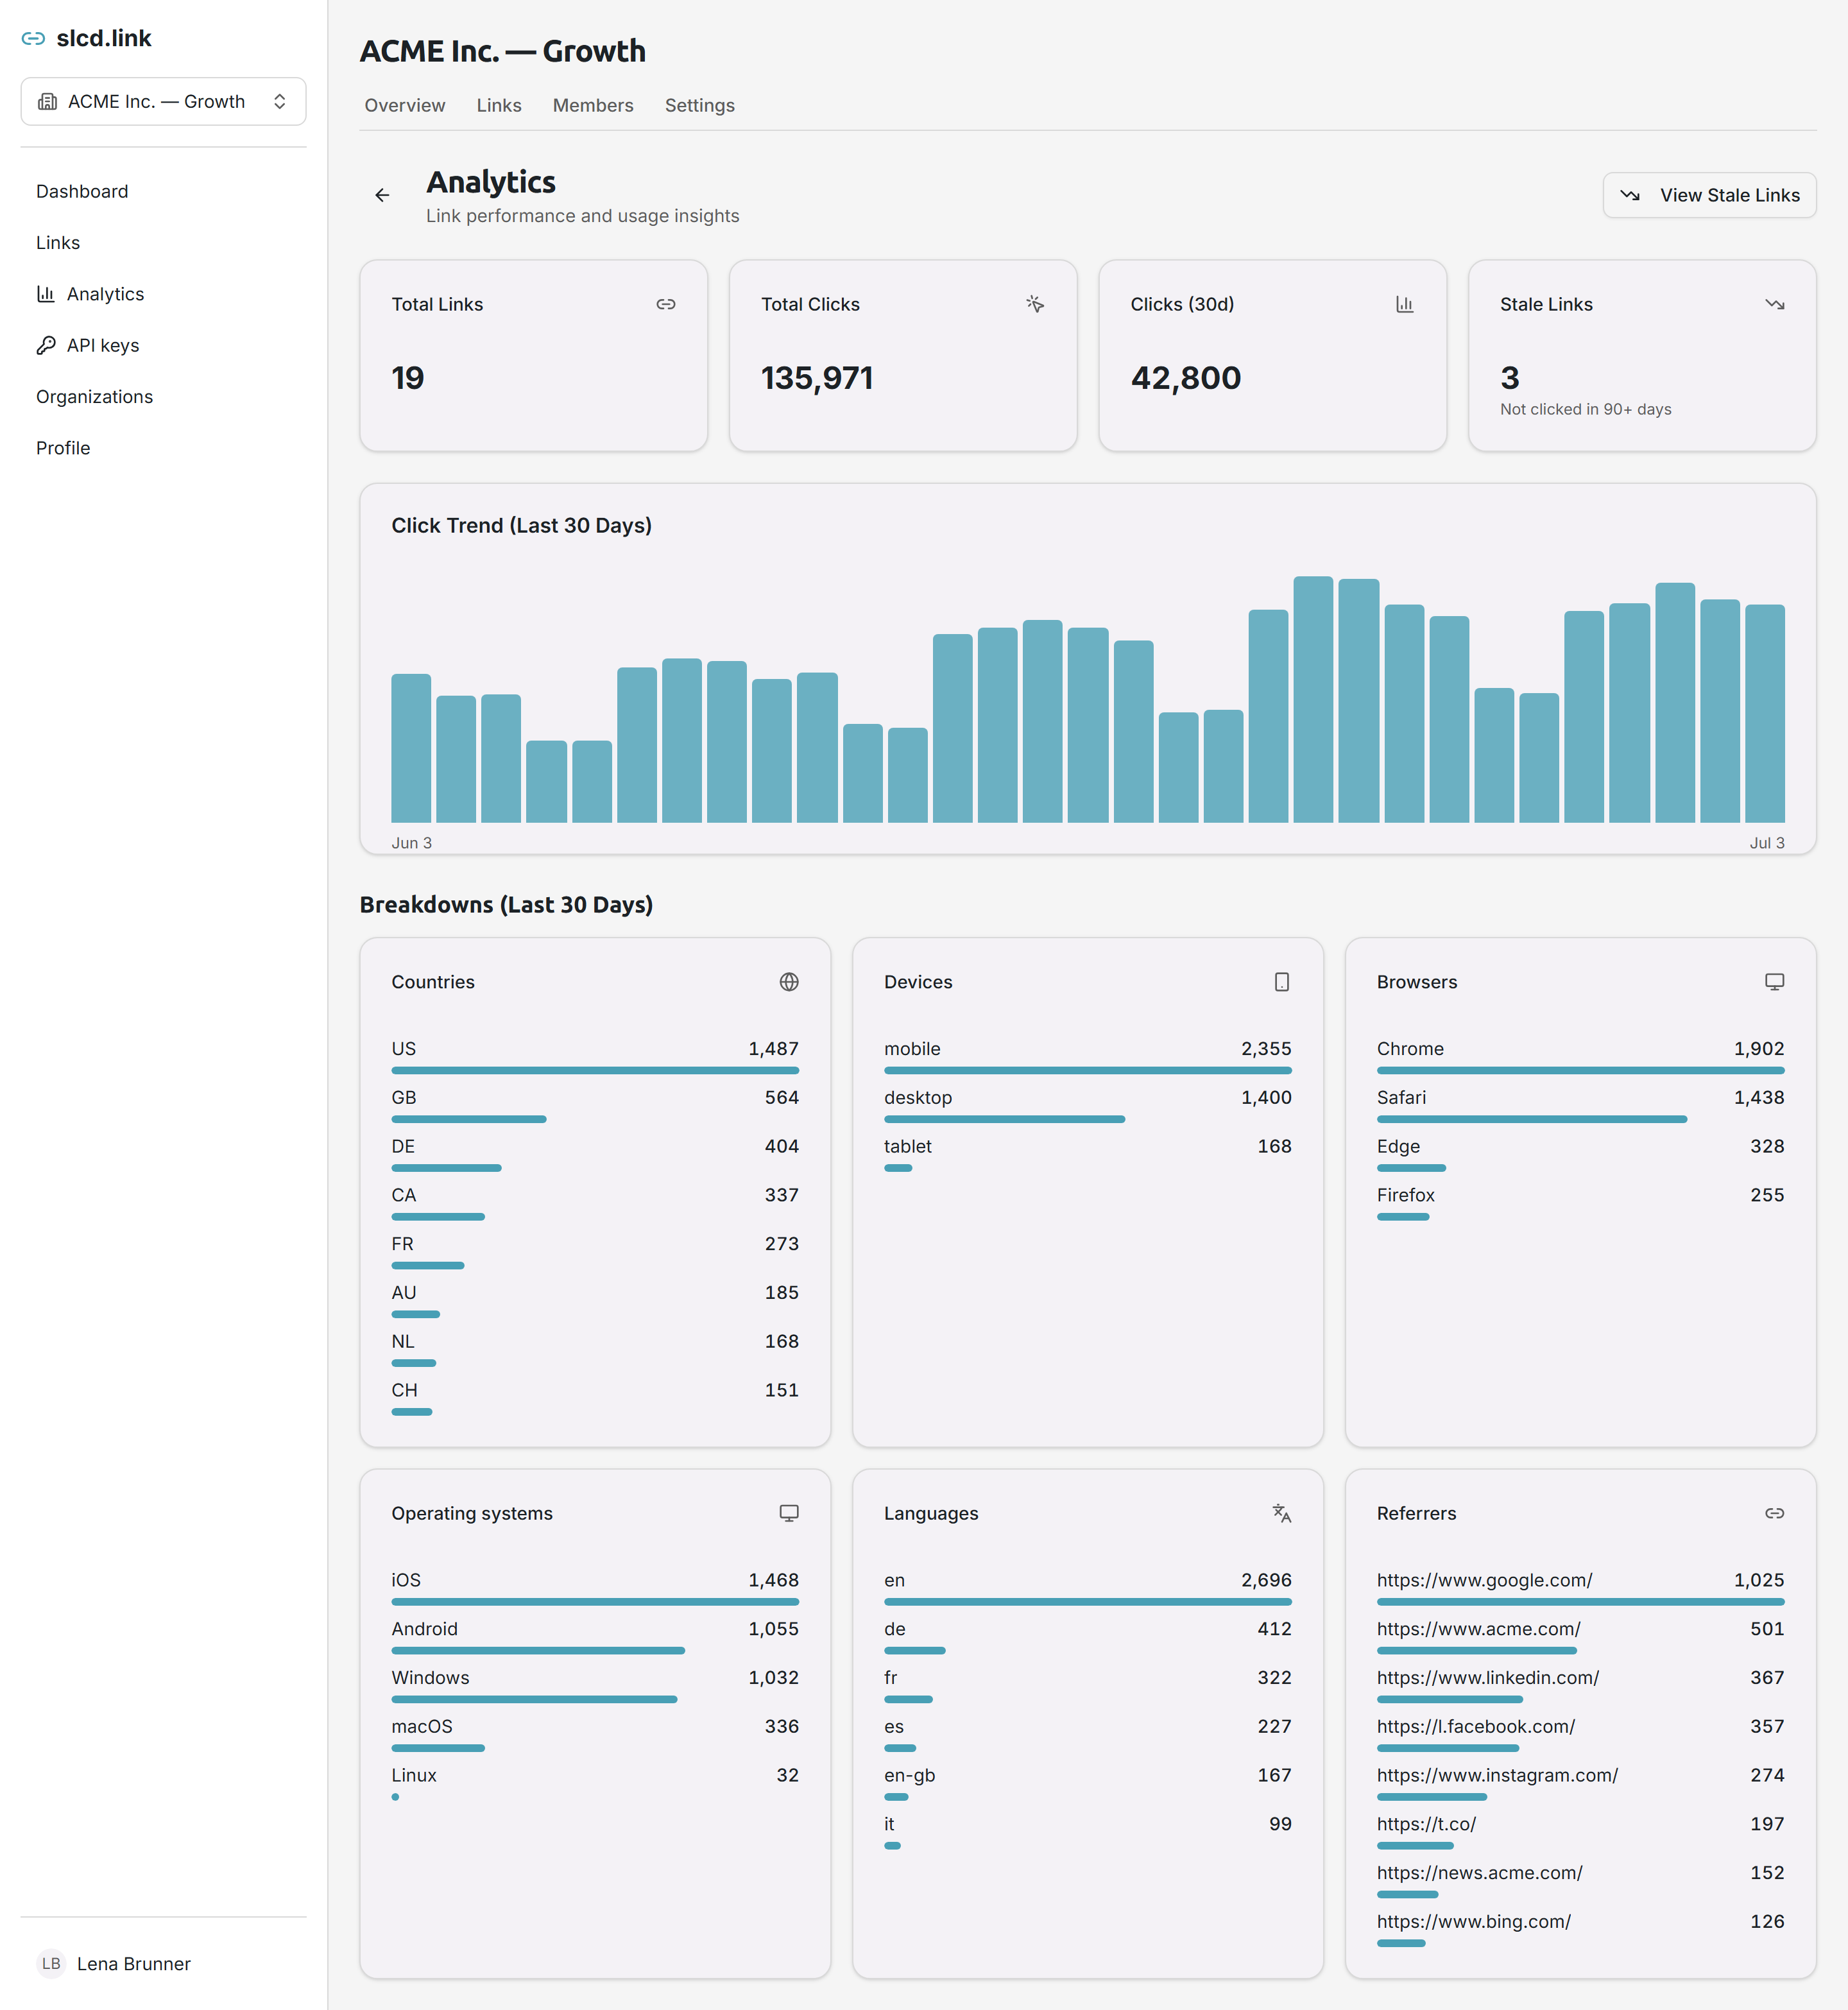Viewport: 1848px width, 2010px height.
Task: Click the trending-down icon in Stale Links card
Action: 1774,304
